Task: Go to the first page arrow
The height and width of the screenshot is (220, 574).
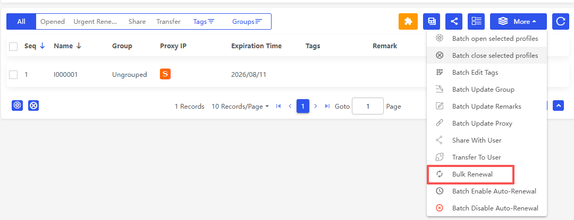Action: (x=278, y=106)
